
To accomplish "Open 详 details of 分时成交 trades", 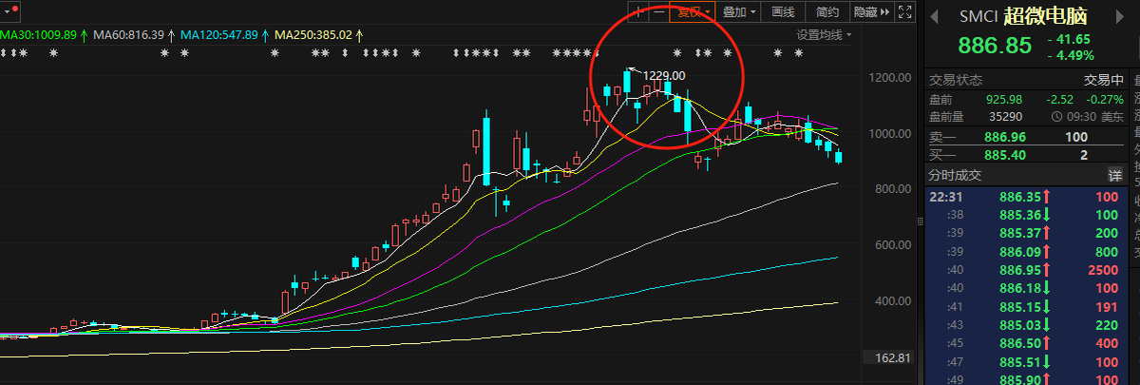I will point(1115,176).
